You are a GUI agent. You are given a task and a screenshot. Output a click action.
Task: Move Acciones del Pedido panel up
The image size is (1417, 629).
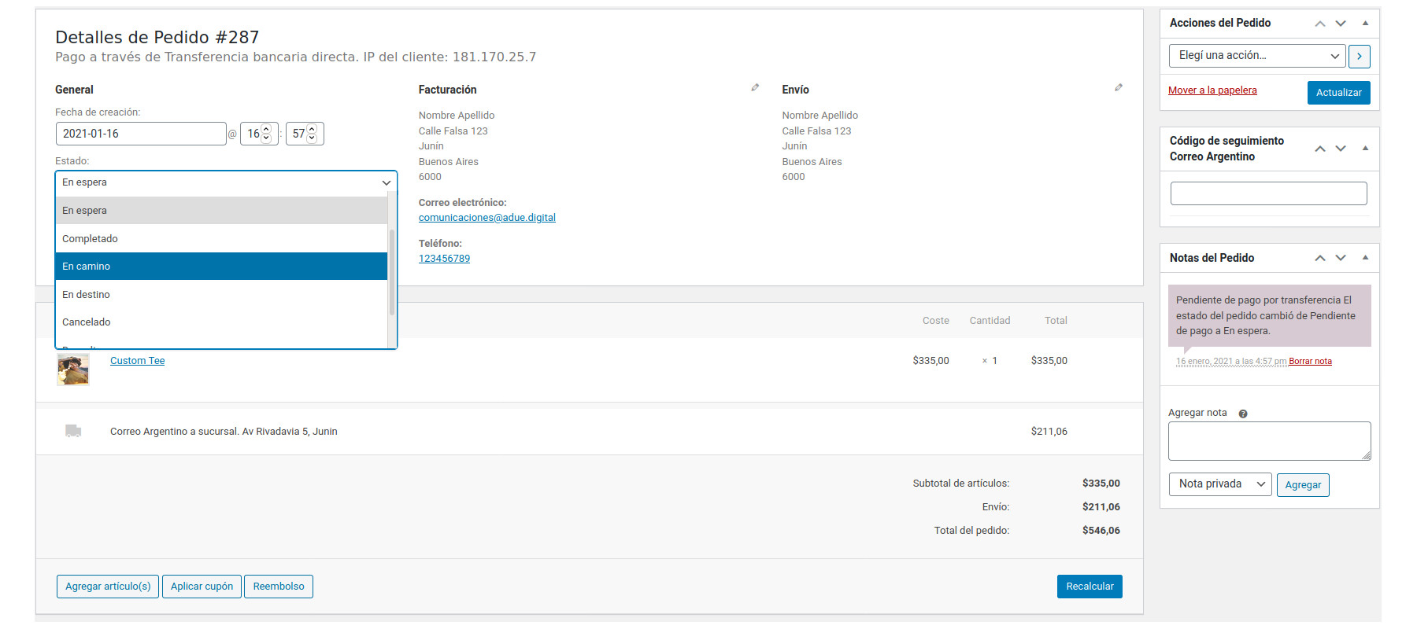pos(1320,24)
